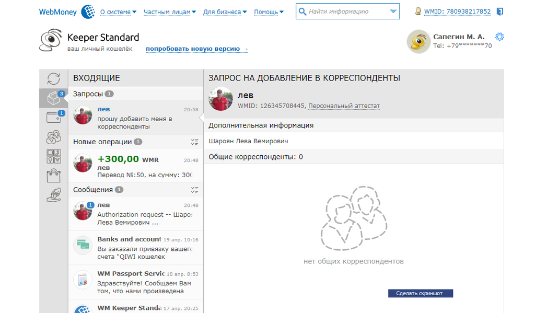Click the settings gear near the profile name
This screenshot has width=535, height=313.
click(x=499, y=37)
